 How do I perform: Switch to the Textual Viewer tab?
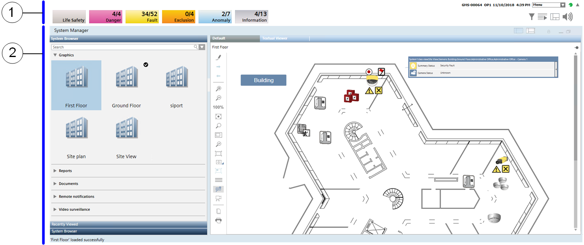[x=274, y=39]
